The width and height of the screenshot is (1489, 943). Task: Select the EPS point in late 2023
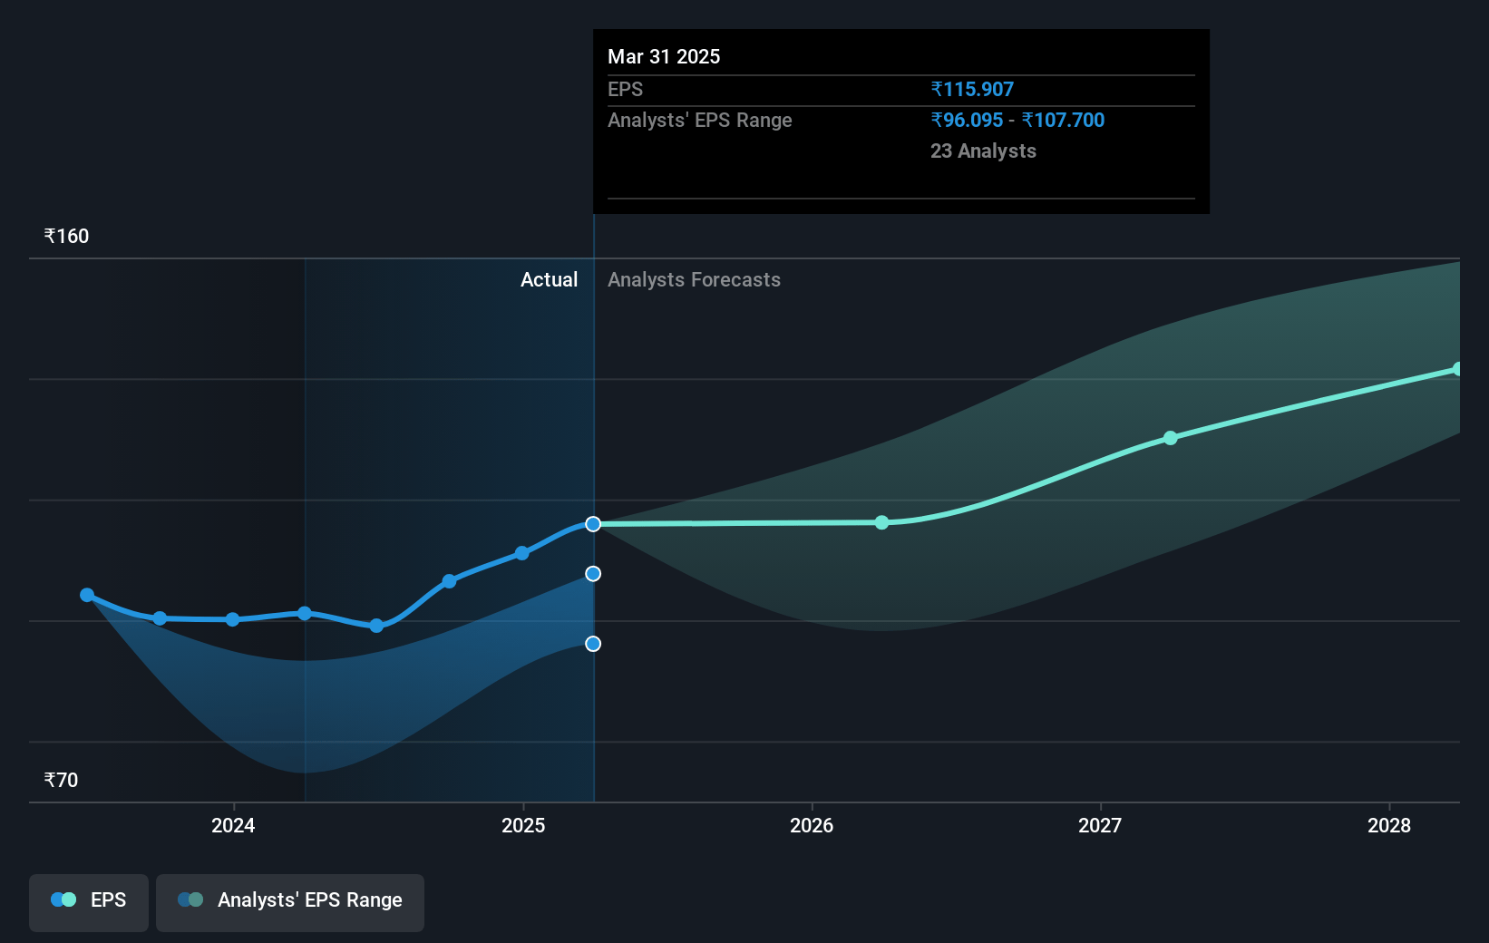(x=160, y=618)
